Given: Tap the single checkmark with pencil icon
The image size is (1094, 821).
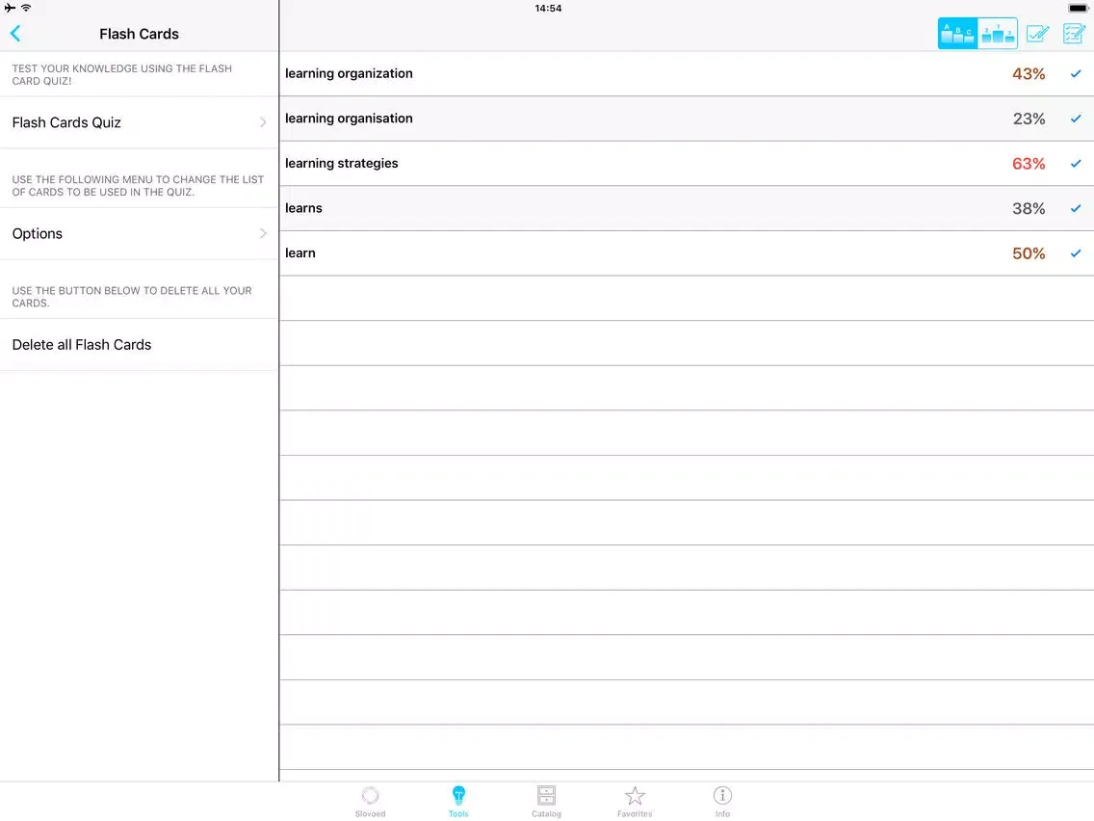Looking at the screenshot, I should click(x=1037, y=34).
